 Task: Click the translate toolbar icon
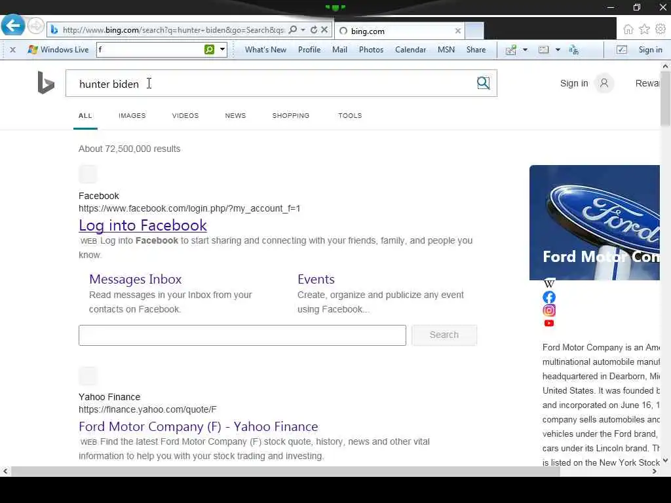coord(573,50)
